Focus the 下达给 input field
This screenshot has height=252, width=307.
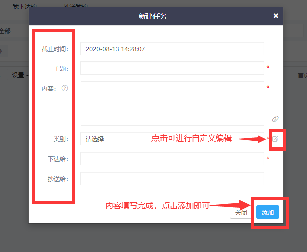coord(172,159)
